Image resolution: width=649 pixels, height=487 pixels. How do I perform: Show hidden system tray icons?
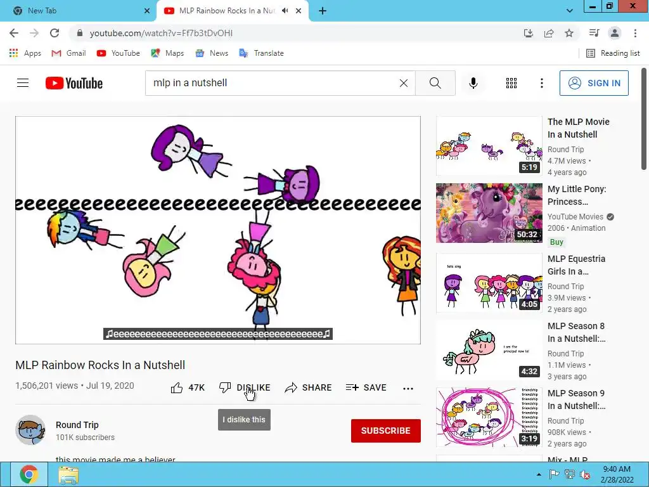point(539,474)
